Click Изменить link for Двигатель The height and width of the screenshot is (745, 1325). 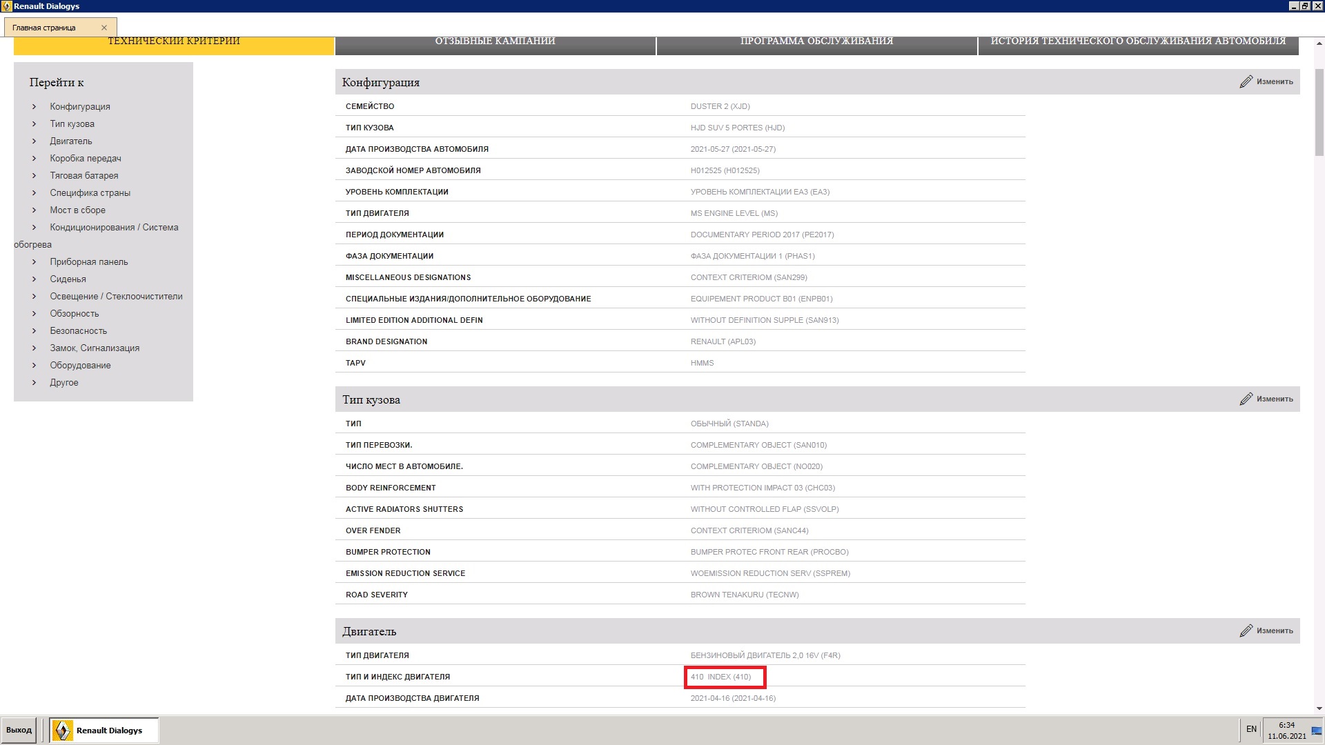point(1275,630)
